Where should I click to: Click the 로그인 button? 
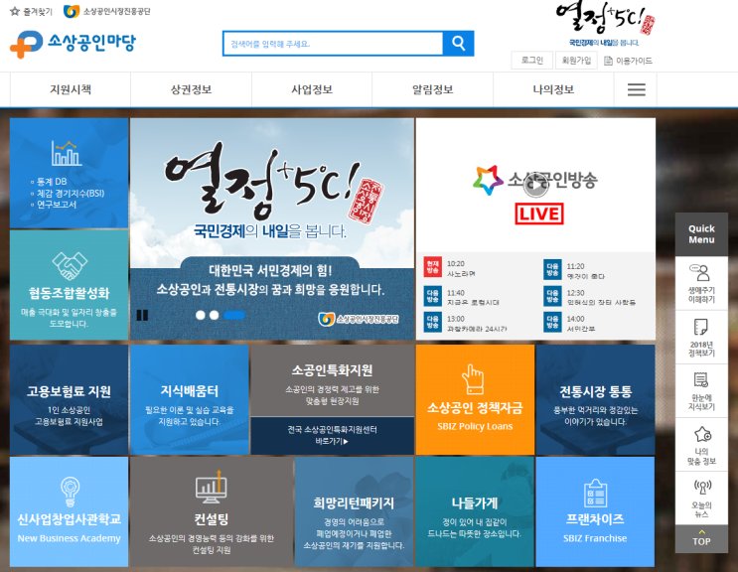point(531,61)
